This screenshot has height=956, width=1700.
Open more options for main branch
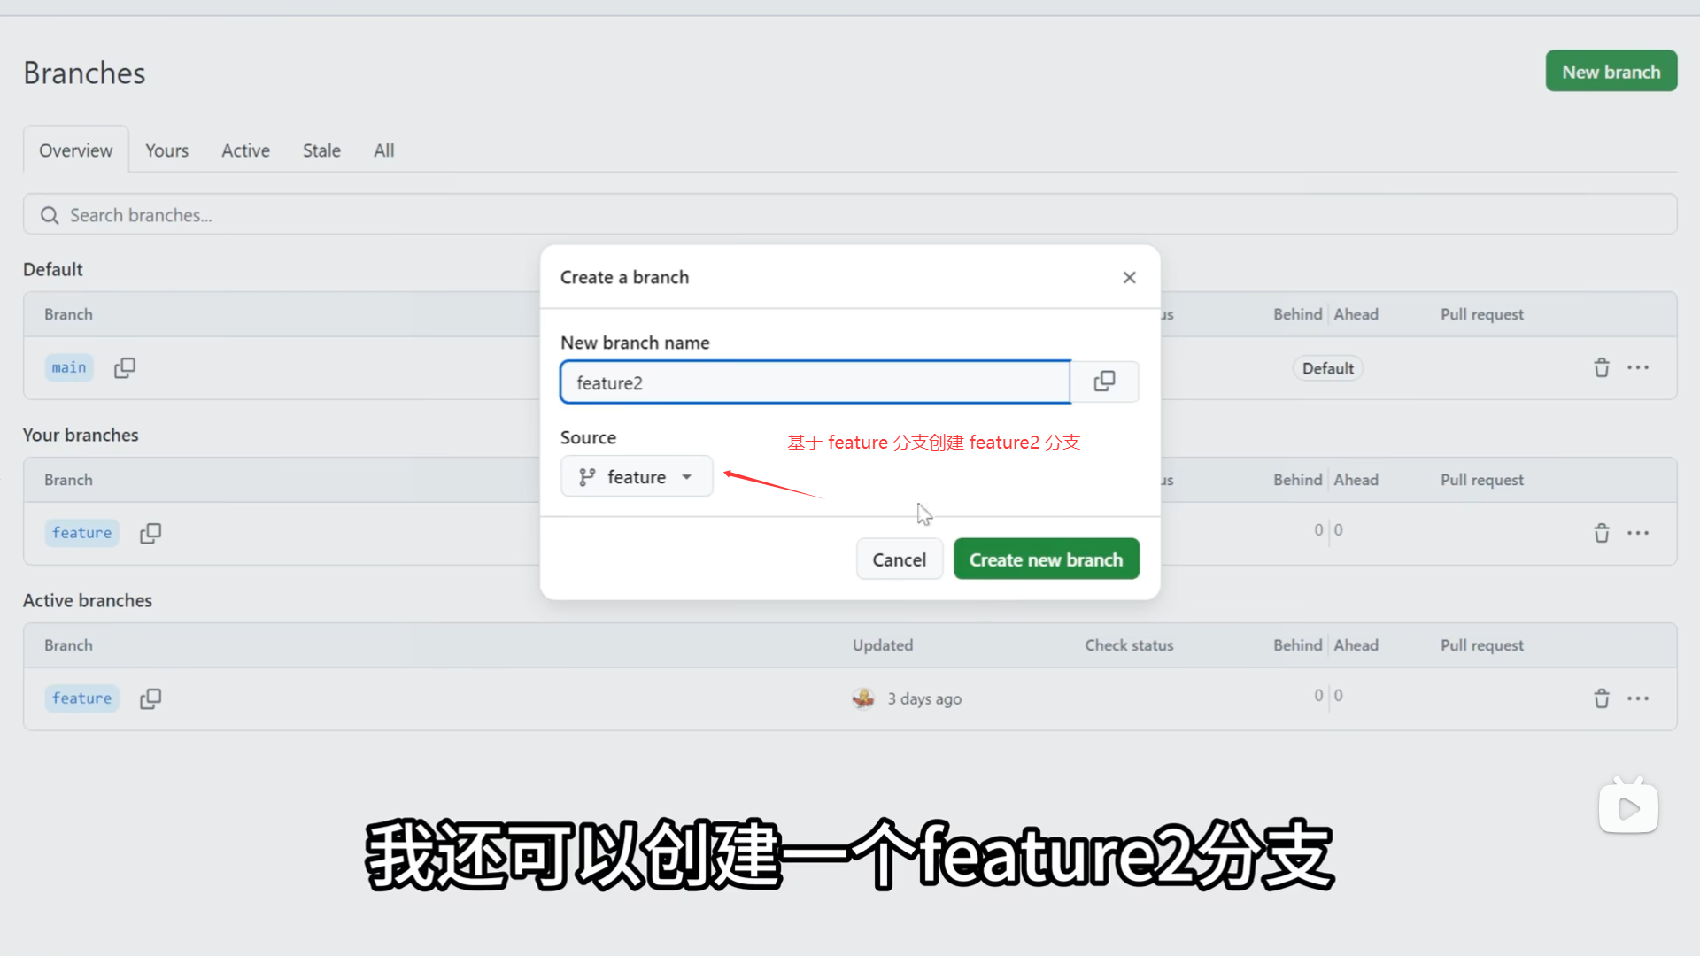pyautogui.click(x=1638, y=367)
